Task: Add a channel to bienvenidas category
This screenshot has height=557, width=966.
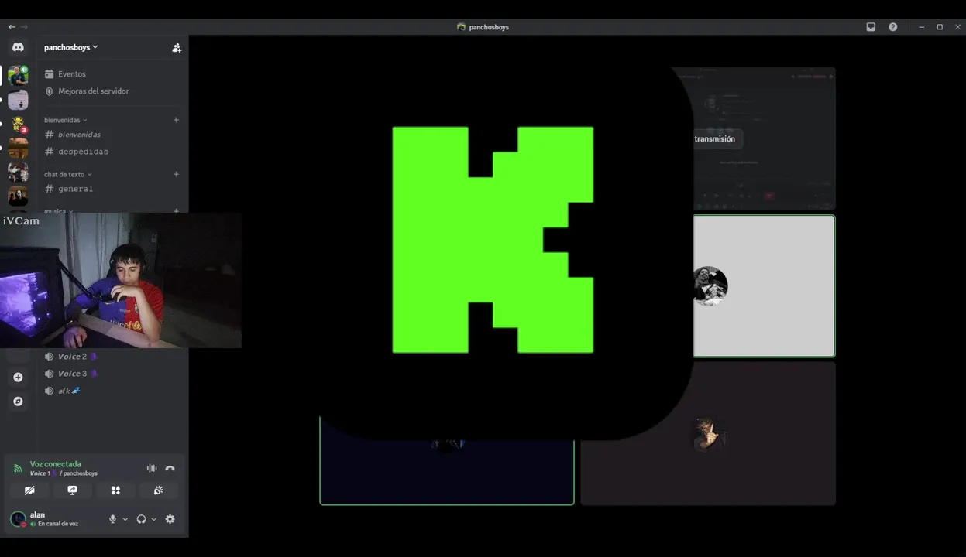Action: [176, 120]
